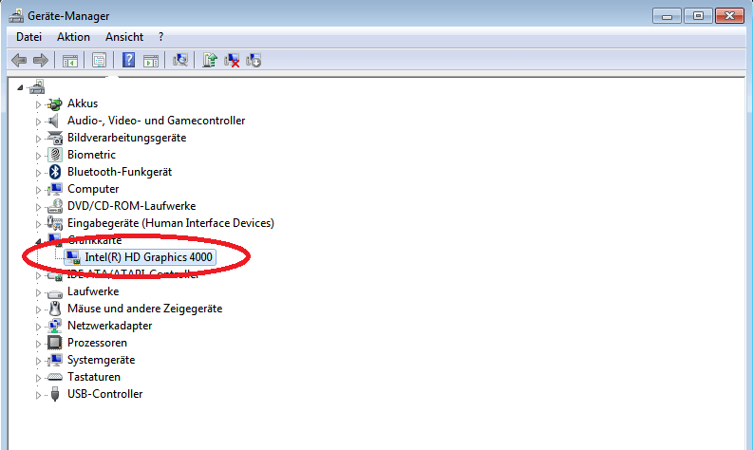Click the Back arrow in the toolbar

(19, 61)
